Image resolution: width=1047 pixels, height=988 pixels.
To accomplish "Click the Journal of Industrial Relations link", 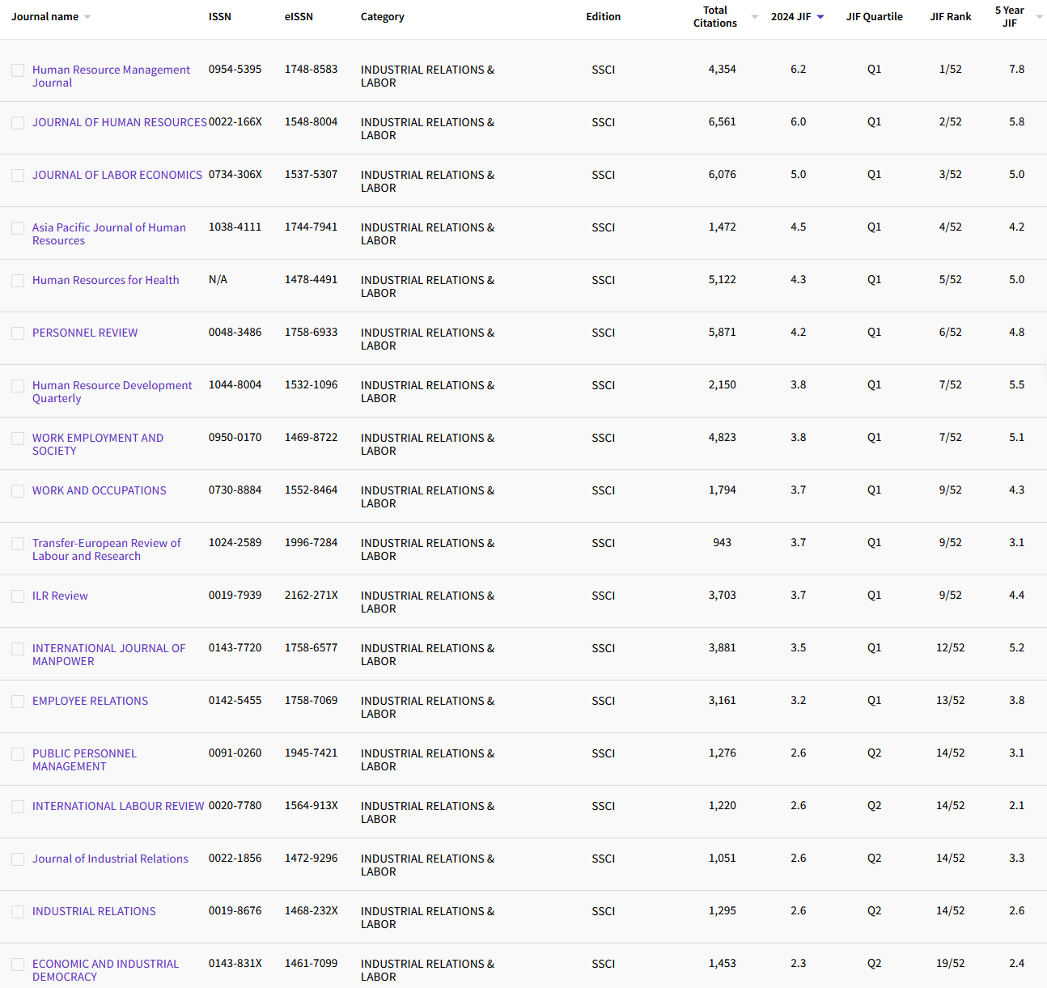I will pyautogui.click(x=109, y=859).
